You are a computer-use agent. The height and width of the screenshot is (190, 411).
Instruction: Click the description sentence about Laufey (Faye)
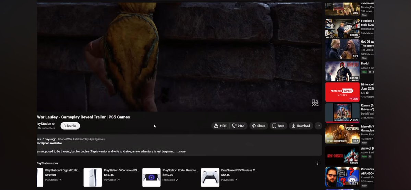tap(106, 152)
